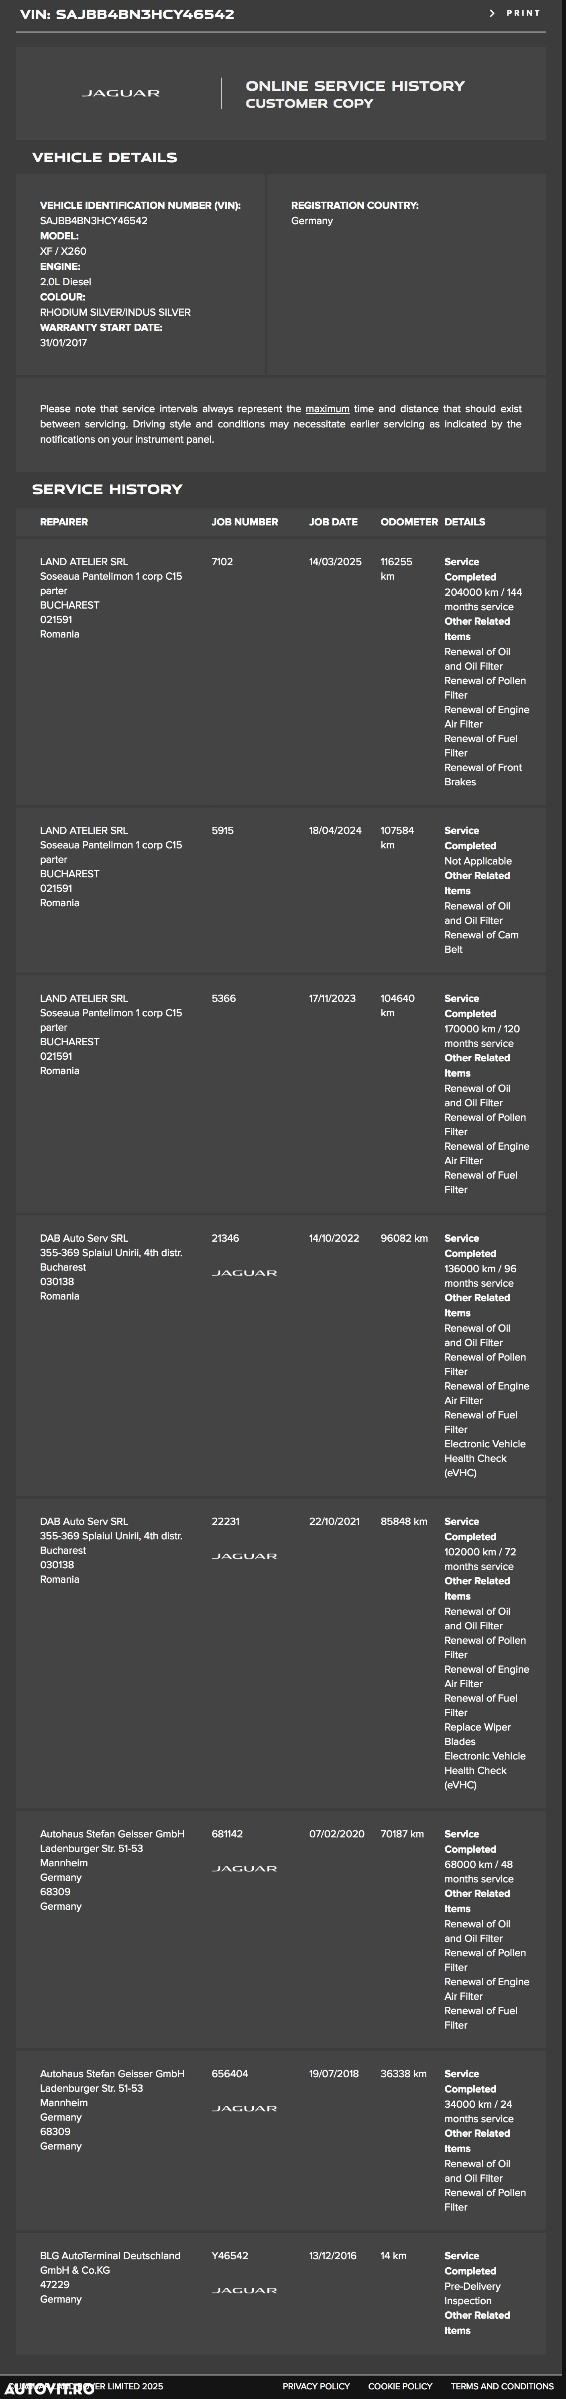Click Jaguar logo under job number 21346
The height and width of the screenshot is (2399, 566).
(244, 1273)
